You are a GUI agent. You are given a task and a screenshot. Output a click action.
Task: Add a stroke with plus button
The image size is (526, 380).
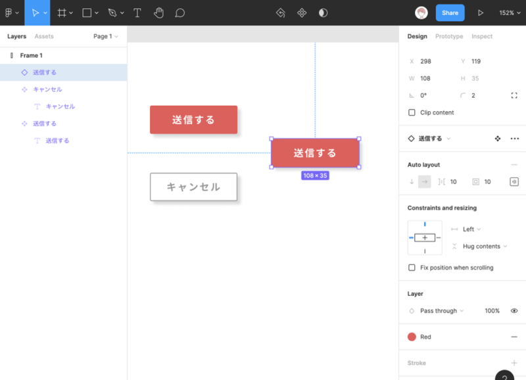coord(514,363)
